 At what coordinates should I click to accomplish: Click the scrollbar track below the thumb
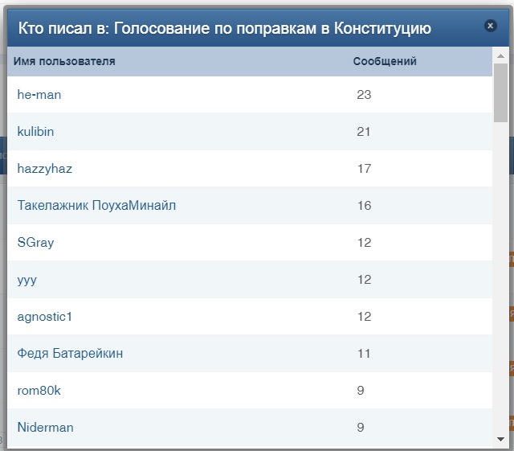(x=500, y=277)
